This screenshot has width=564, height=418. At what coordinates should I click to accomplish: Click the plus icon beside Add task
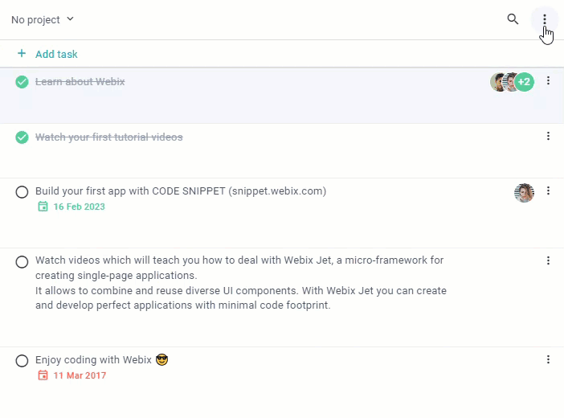[x=22, y=54]
